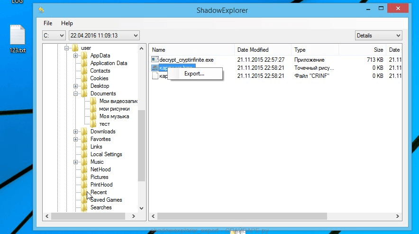Click the мои рисунки folder icon
The image size is (419, 234).
93,109
